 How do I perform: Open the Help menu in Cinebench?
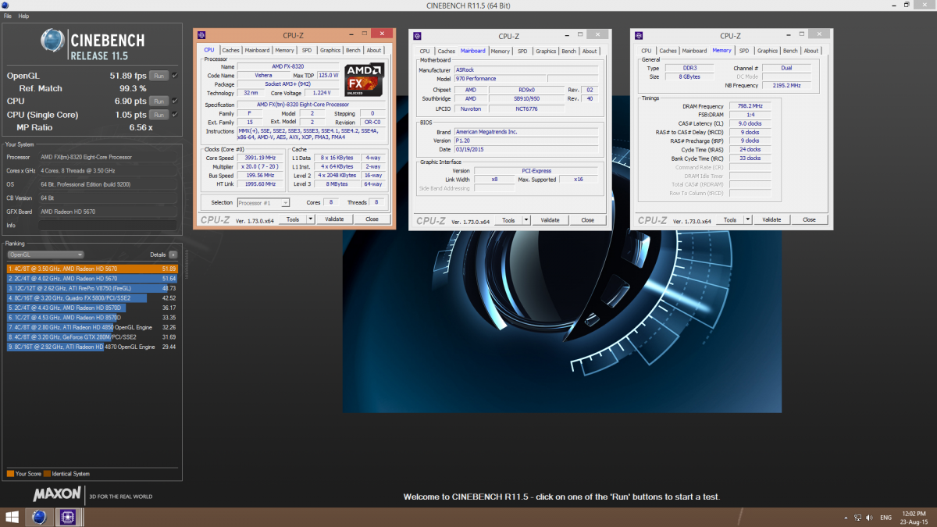(23, 16)
